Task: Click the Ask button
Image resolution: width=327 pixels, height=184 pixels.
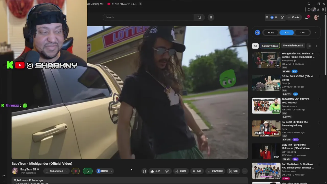Action: pos(196,171)
